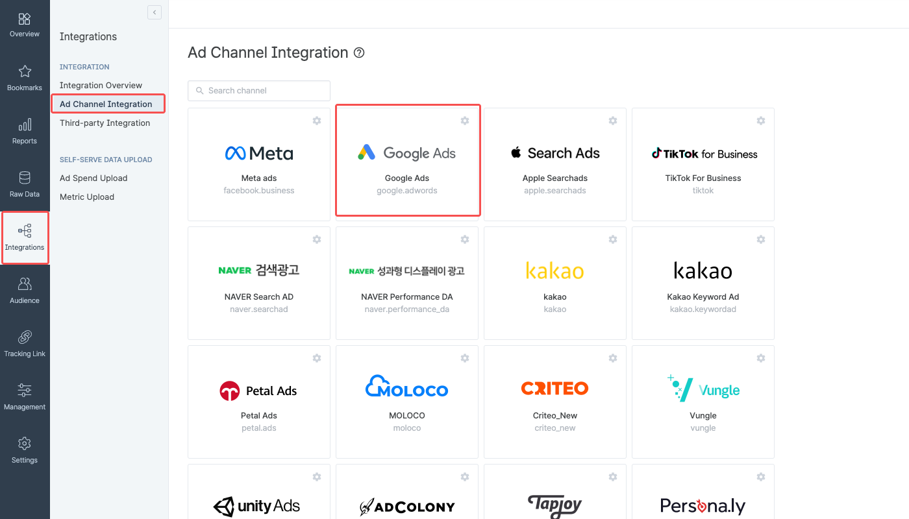Open the gear settings on the Meta ads card
The image size is (909, 519).
(x=317, y=121)
